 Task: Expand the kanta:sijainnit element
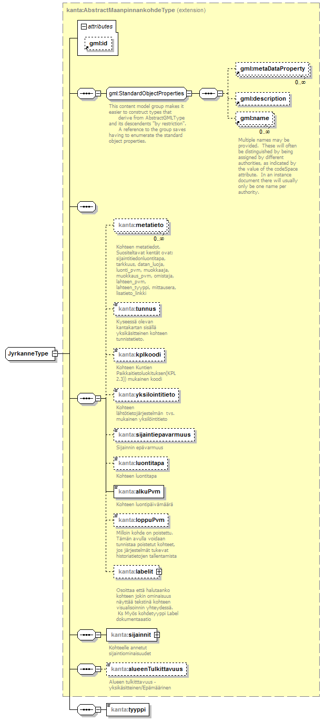tap(156, 635)
